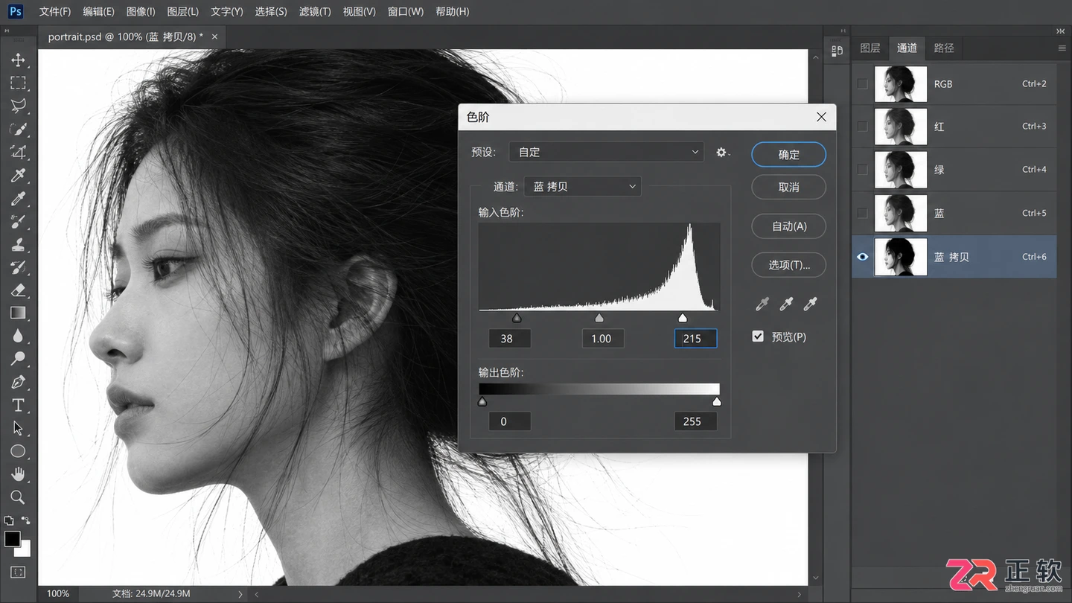
Task: Toggle the 预览(P) preview checkbox
Action: click(758, 336)
